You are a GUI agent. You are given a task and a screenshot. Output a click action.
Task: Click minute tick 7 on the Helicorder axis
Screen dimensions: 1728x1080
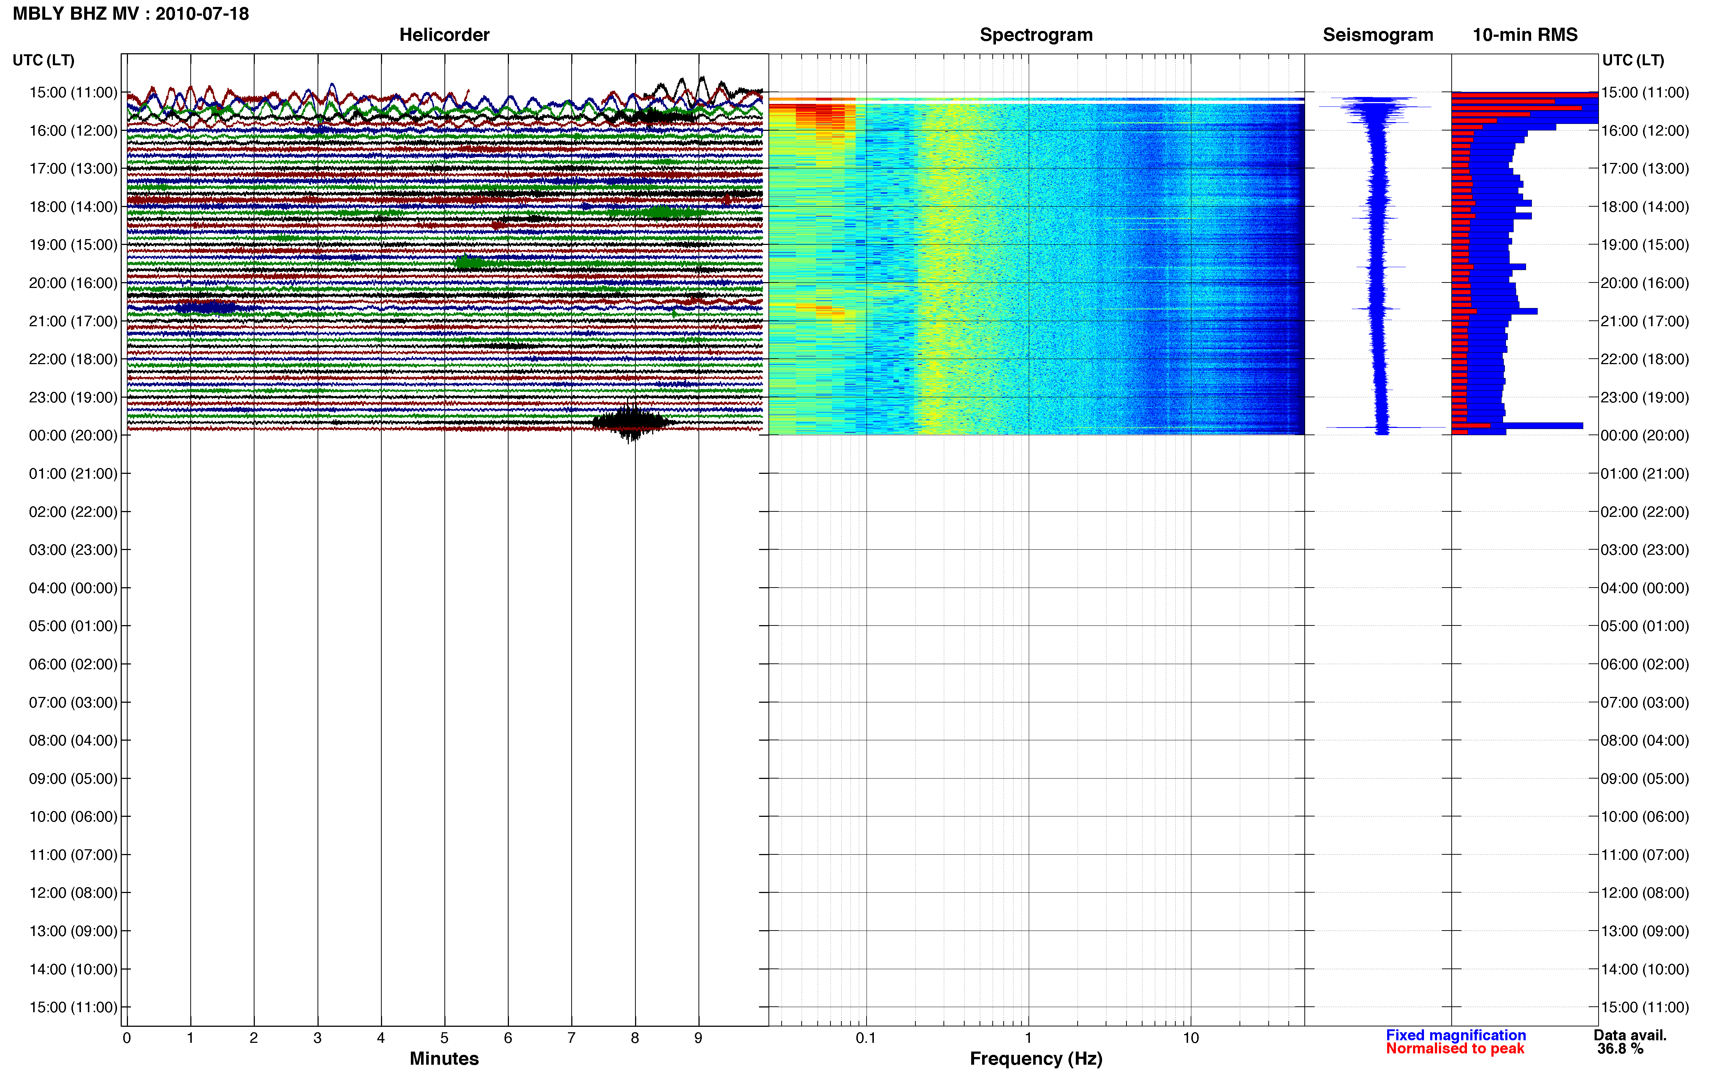pyautogui.click(x=572, y=1038)
